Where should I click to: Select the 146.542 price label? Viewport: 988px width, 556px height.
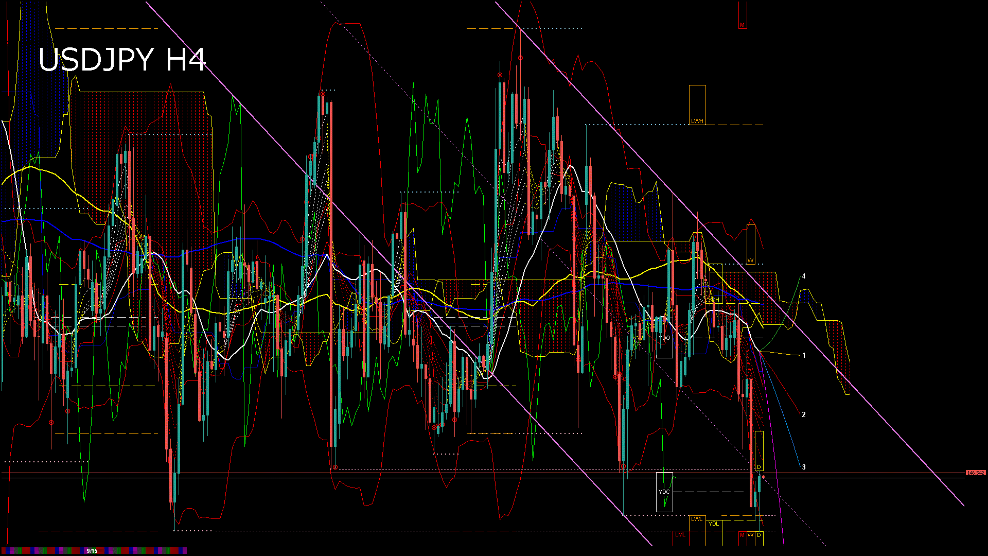pyautogui.click(x=976, y=473)
